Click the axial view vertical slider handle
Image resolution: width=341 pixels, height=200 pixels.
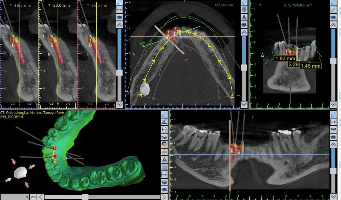244,67
